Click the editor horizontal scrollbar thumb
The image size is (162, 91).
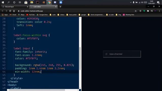[x=37, y=90]
